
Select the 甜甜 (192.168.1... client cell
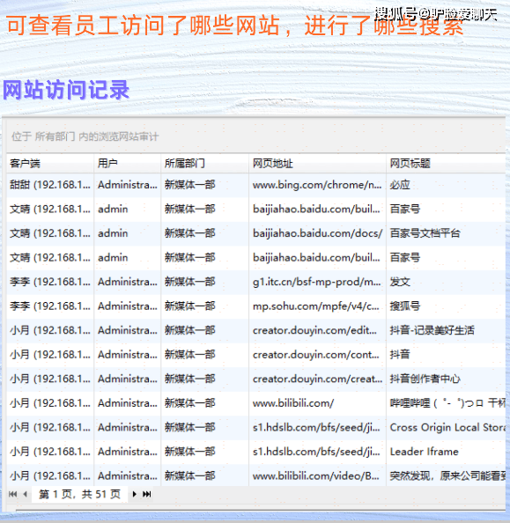click(x=50, y=185)
